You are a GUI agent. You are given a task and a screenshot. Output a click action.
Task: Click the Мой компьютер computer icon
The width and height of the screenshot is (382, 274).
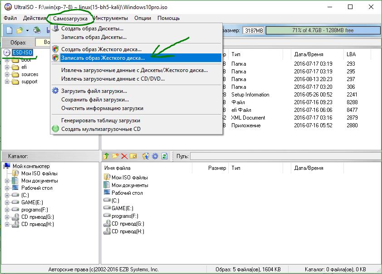click(x=7, y=166)
